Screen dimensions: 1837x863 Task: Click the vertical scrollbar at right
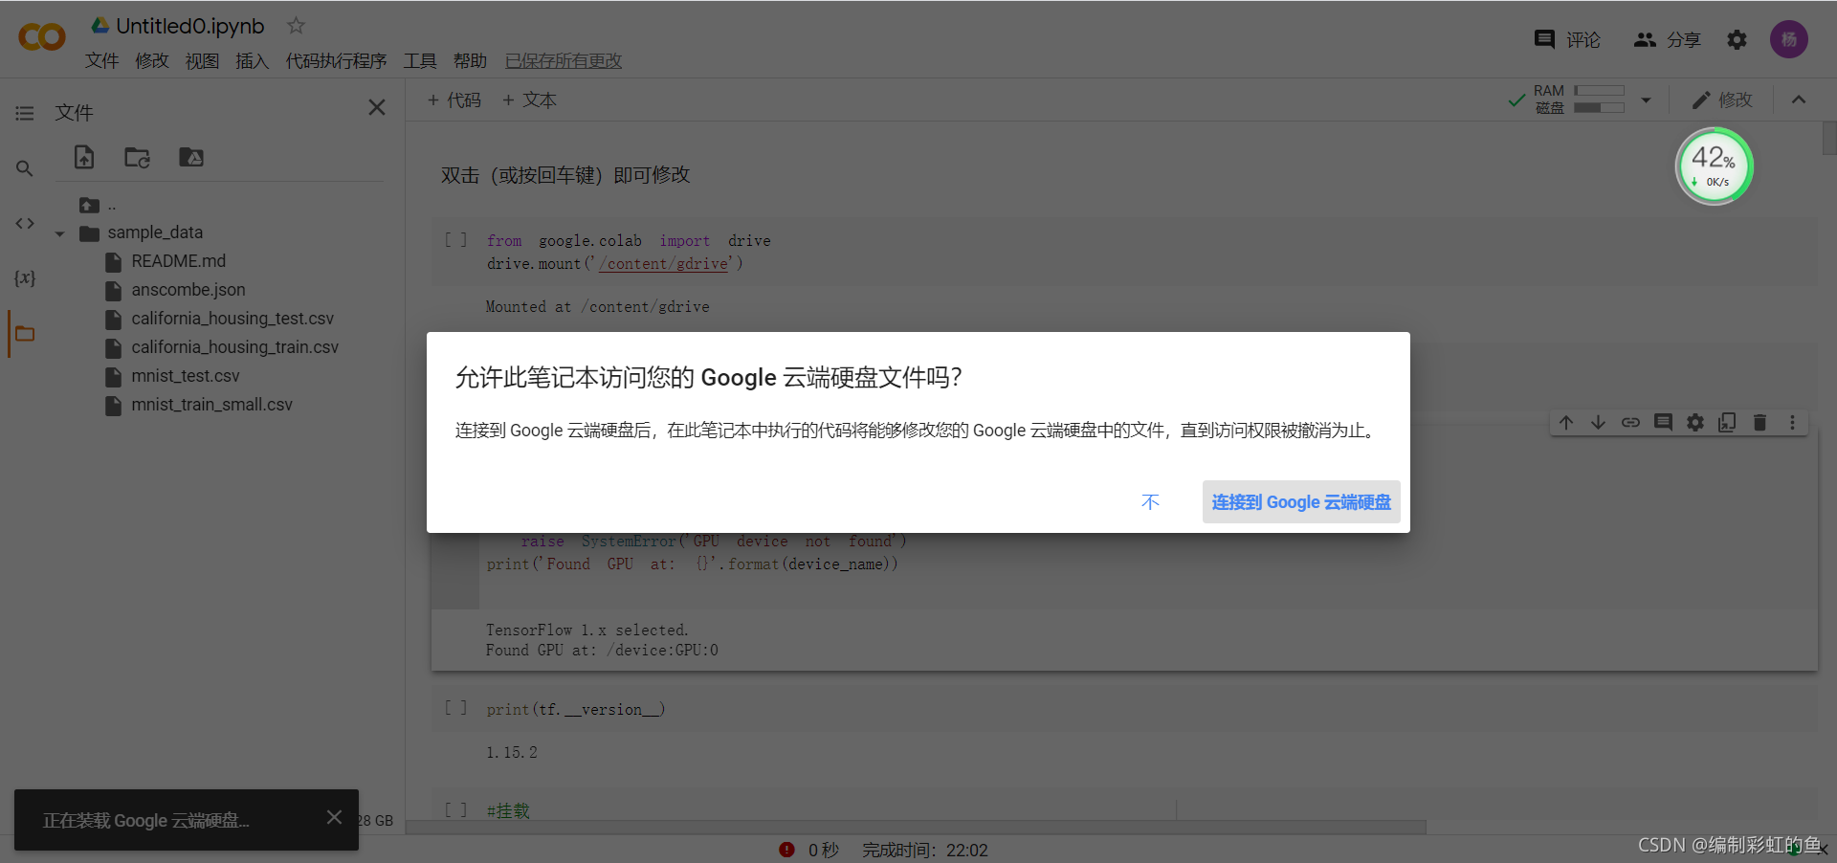pos(1829,138)
